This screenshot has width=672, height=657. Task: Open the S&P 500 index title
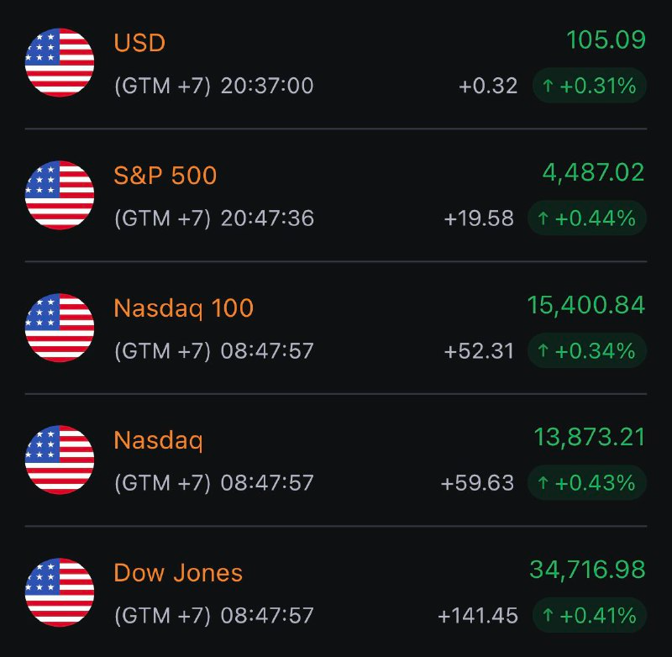[165, 176]
